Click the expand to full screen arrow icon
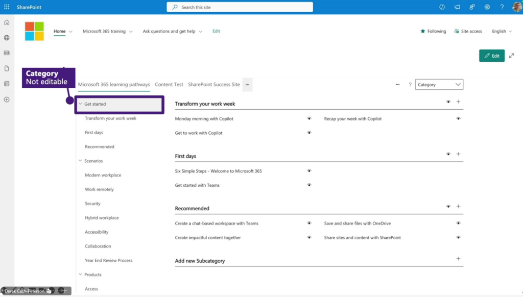 tap(511, 56)
